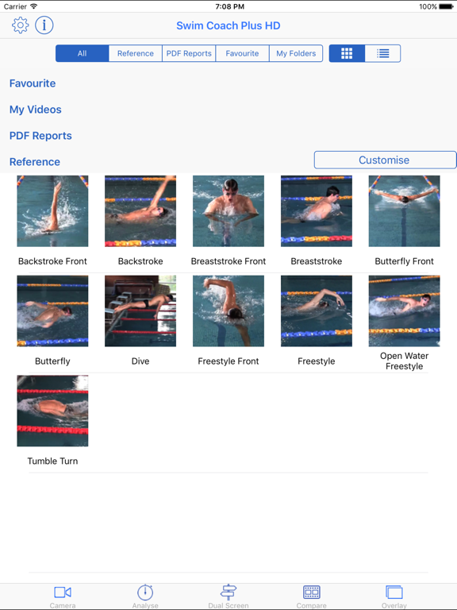Screen dimensions: 457x610
Task: Collapse the Reference section header
Action: pyautogui.click(x=35, y=161)
